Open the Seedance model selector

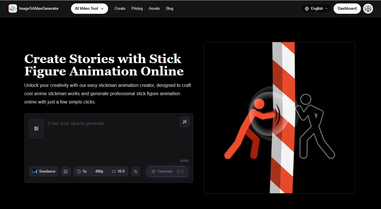[x=44, y=171]
